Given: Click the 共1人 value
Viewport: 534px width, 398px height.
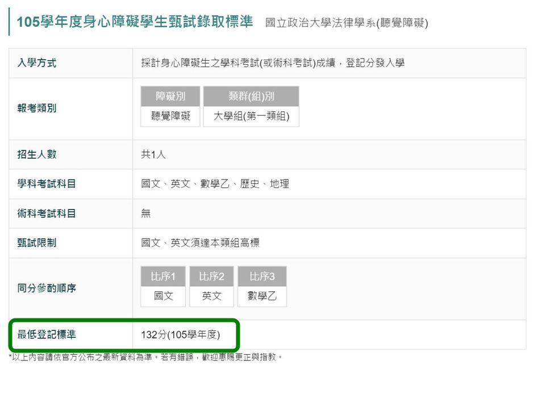Looking at the screenshot, I should (x=153, y=154).
